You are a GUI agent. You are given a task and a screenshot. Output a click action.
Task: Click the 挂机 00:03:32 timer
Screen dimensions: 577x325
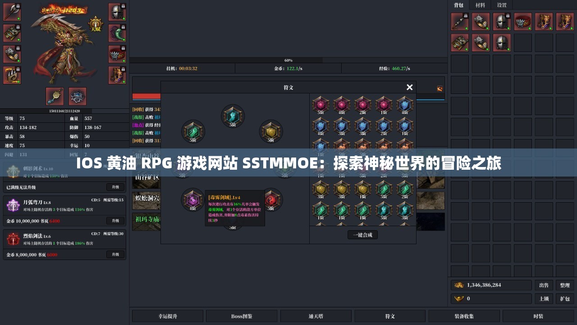(182, 69)
